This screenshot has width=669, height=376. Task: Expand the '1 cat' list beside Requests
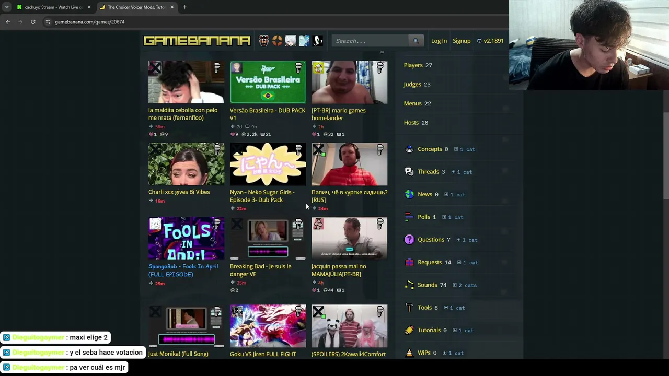click(467, 263)
